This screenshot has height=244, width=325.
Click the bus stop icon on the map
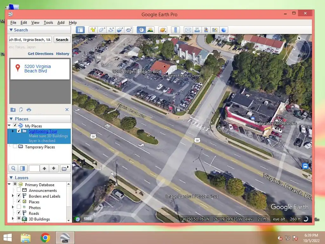click(x=305, y=166)
